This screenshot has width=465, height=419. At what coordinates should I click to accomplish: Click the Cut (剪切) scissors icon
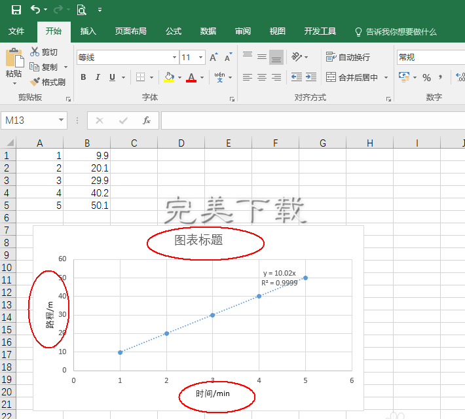(35, 52)
